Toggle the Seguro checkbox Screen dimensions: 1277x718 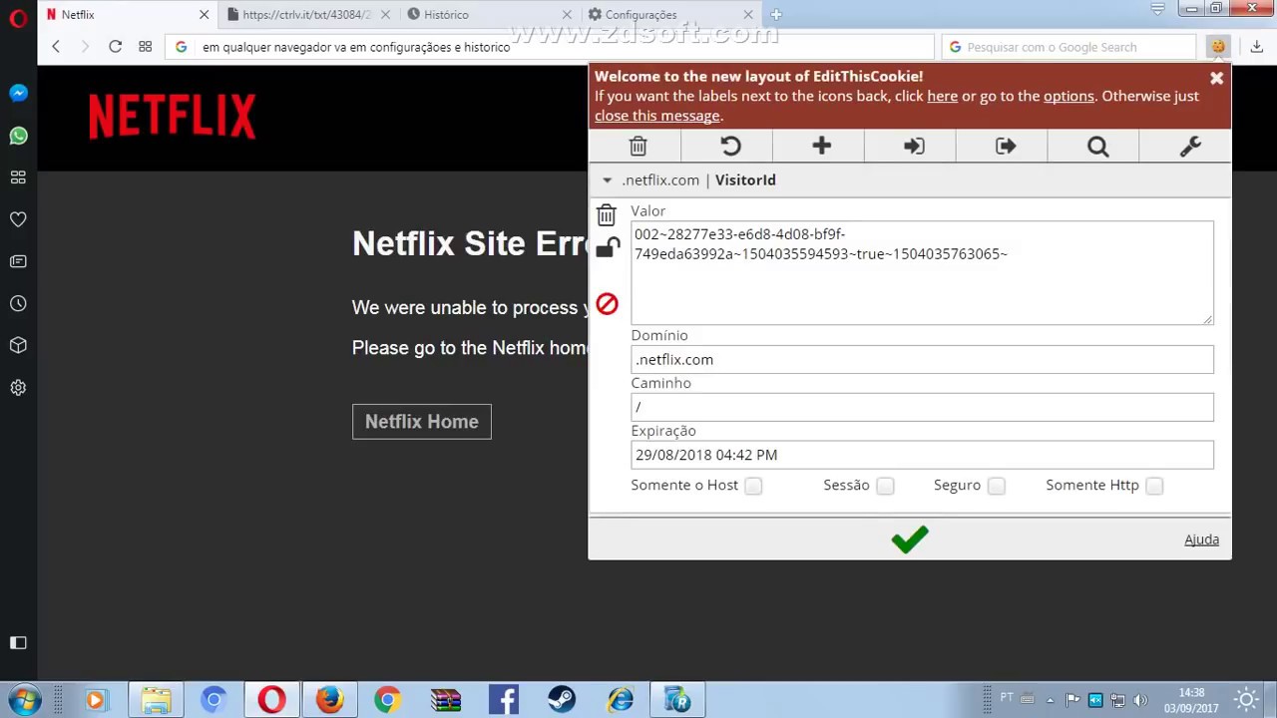pos(996,486)
